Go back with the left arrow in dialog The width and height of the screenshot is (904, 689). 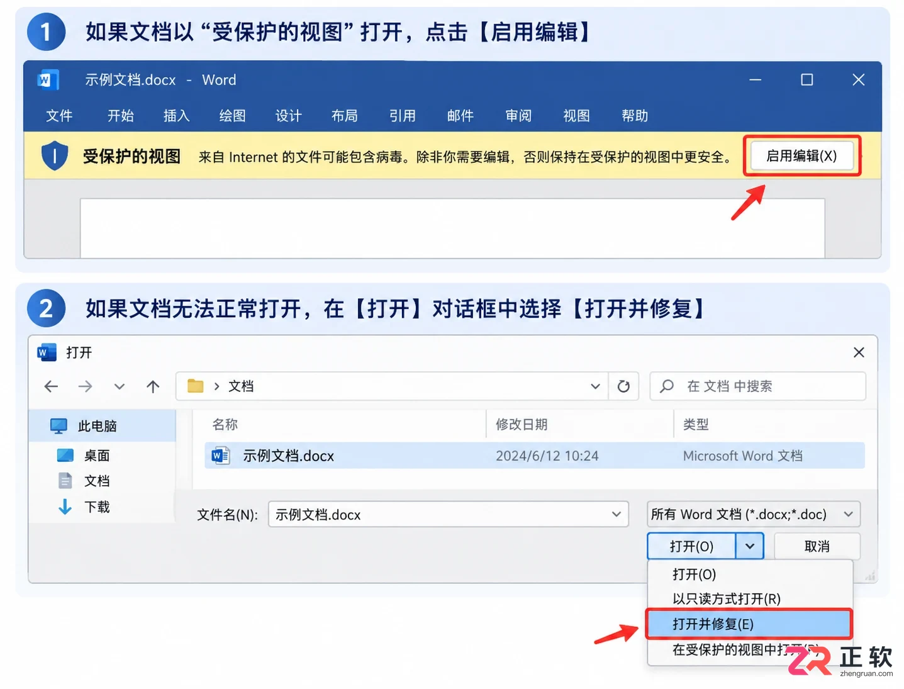pyautogui.click(x=52, y=386)
